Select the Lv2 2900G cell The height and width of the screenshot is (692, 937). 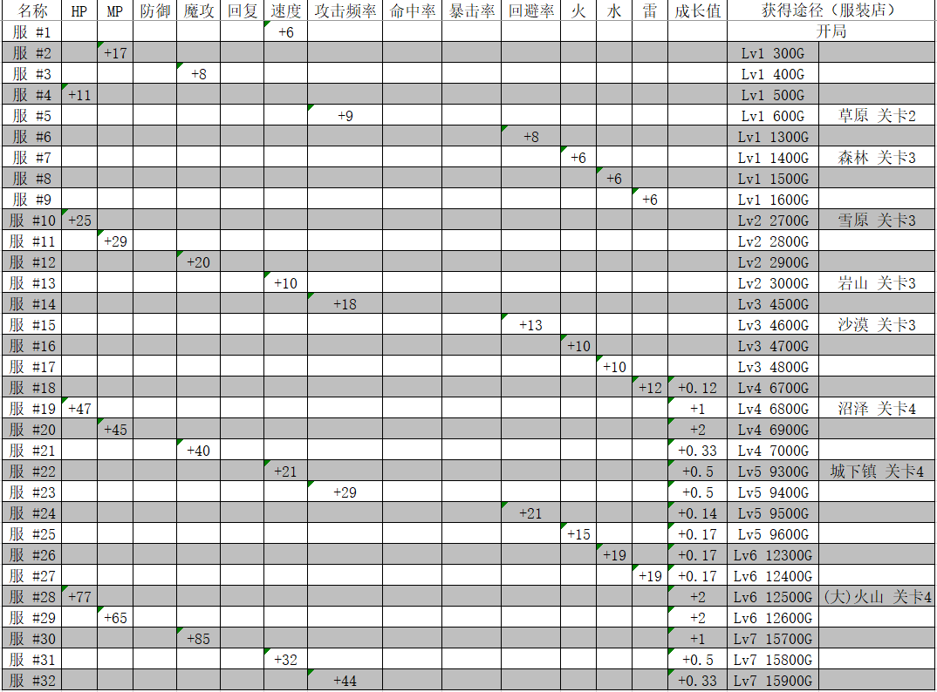click(773, 261)
